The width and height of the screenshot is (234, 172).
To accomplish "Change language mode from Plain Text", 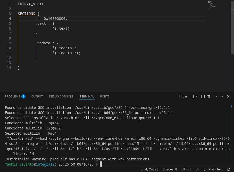I will [x=213, y=169].
